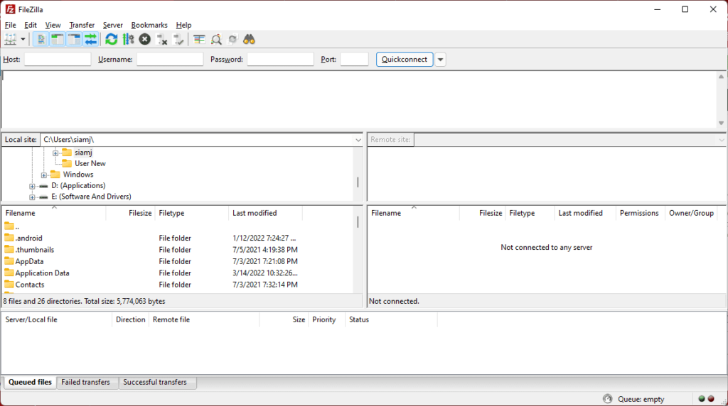This screenshot has width=728, height=406.
Task: Expand the siamj folder in tree
Action: click(x=55, y=153)
